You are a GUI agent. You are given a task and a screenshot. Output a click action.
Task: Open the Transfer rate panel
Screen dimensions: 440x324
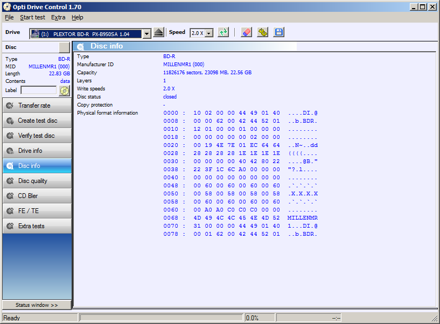pyautogui.click(x=37, y=105)
